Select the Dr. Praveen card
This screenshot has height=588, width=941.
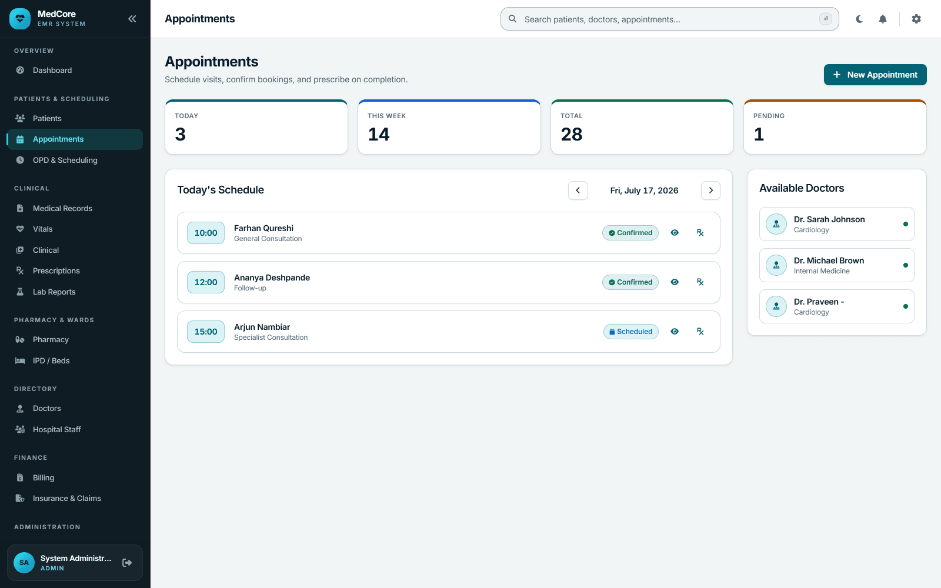point(837,306)
